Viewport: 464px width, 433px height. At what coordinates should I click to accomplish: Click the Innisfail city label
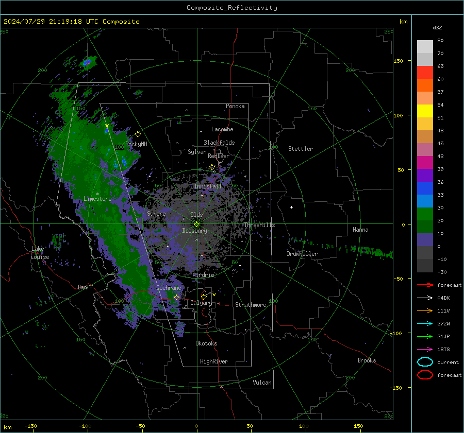point(208,186)
